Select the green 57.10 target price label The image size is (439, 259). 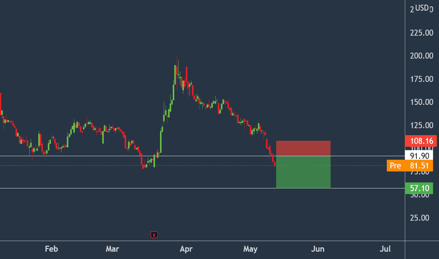click(419, 188)
